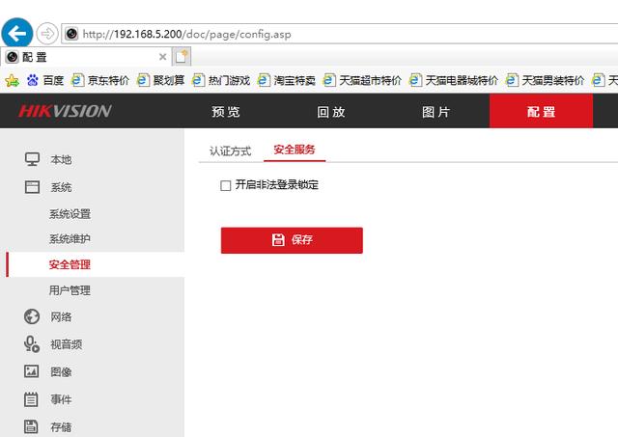The height and width of the screenshot is (437, 618).
Task: Click the 本地 monitor icon
Action: click(32, 159)
